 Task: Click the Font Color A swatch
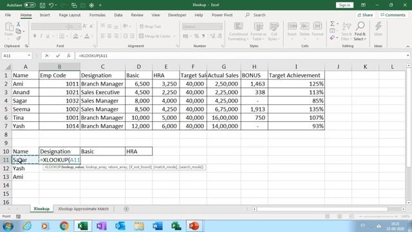[x=87, y=36]
